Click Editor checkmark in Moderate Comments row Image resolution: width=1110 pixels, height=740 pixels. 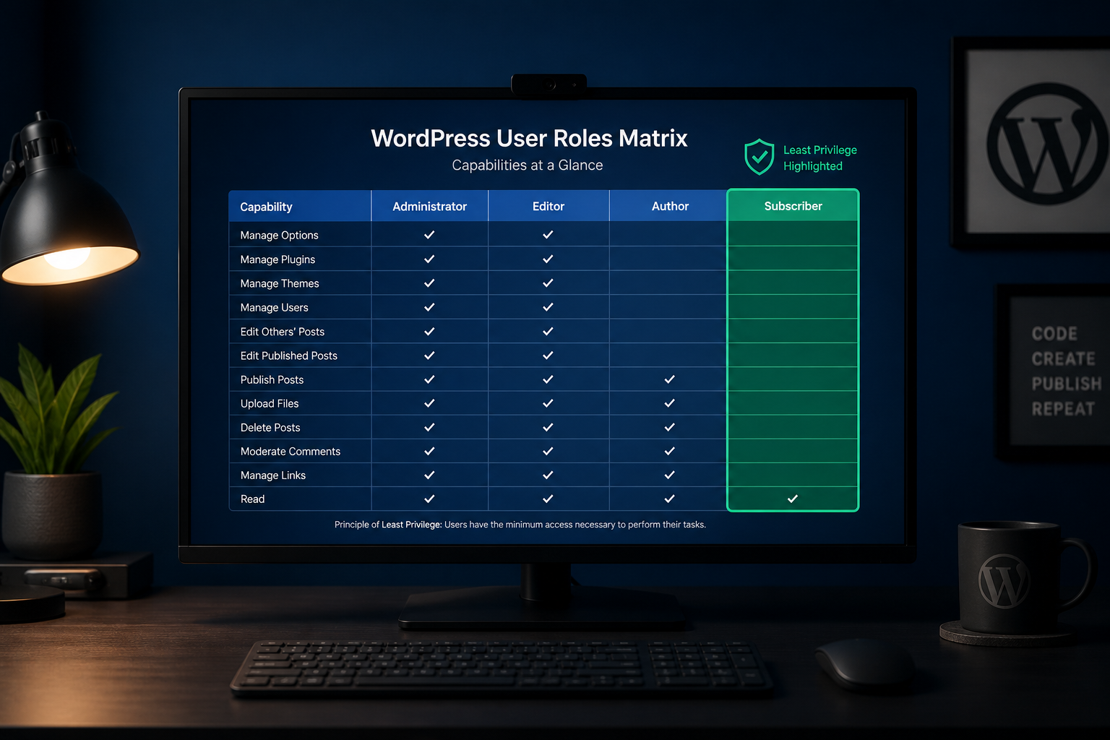548,451
